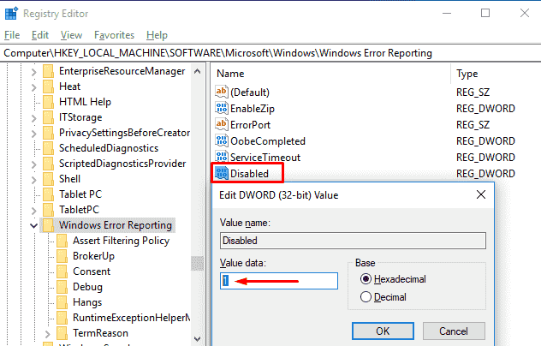Click the Tablet PC folder icon
The image size is (541, 346).
tap(48, 194)
